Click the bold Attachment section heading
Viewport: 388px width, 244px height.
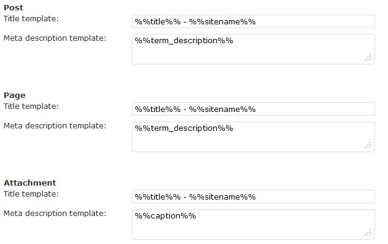tap(30, 183)
